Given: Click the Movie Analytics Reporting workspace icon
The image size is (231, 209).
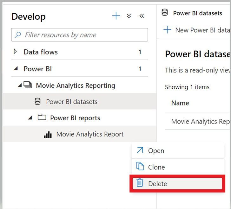Looking at the screenshot, I should [28, 85].
